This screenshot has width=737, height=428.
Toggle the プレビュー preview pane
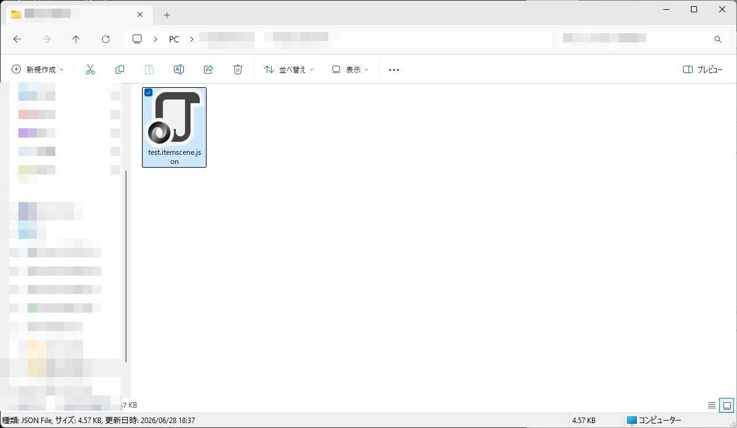point(702,69)
